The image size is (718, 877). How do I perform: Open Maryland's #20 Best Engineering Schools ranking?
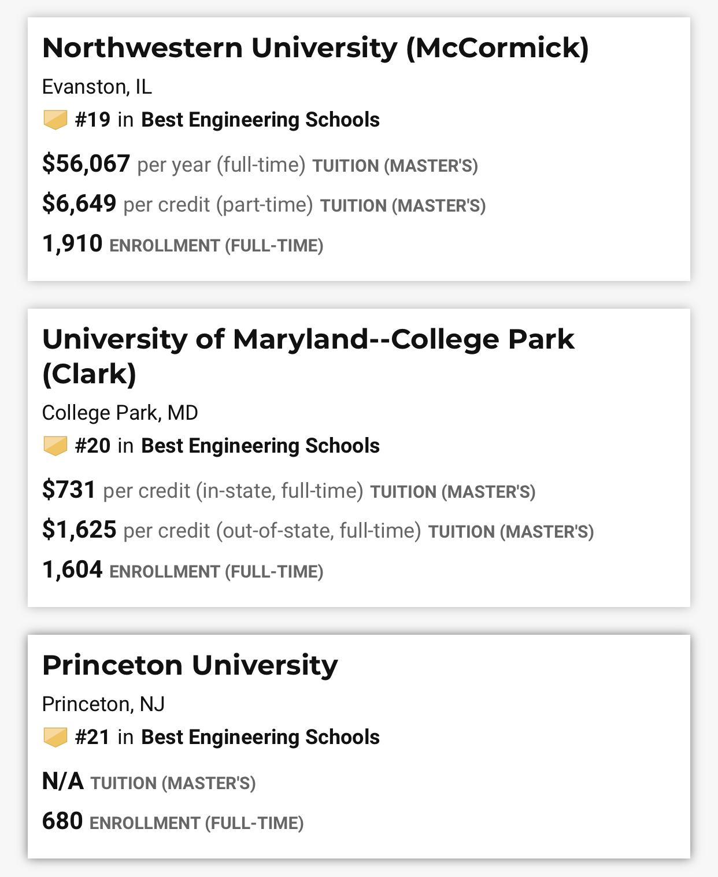coord(227,446)
